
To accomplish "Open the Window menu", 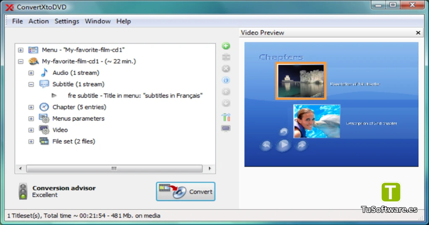I will pyautogui.click(x=98, y=21).
